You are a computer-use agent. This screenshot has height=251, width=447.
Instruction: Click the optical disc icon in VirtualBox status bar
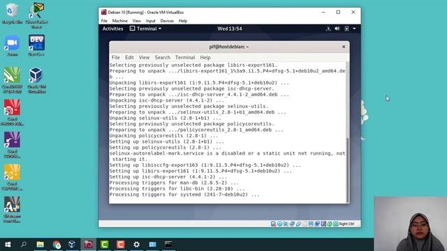click(279, 224)
